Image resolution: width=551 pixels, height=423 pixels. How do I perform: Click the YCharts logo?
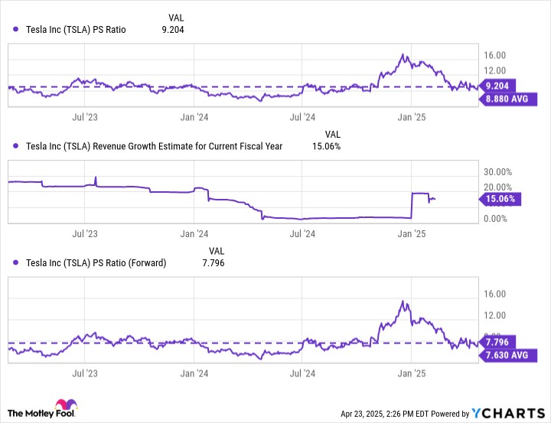508,413
